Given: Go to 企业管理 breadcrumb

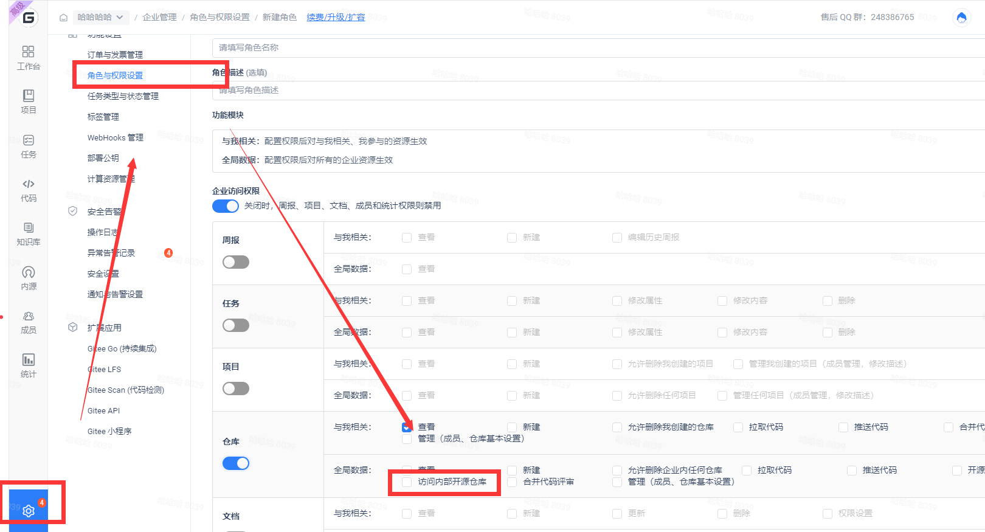Looking at the screenshot, I should (159, 17).
